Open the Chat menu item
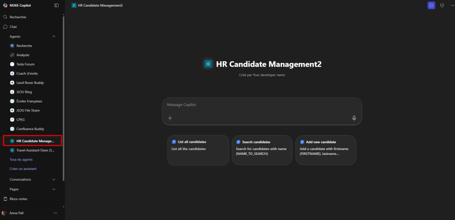 (13, 27)
